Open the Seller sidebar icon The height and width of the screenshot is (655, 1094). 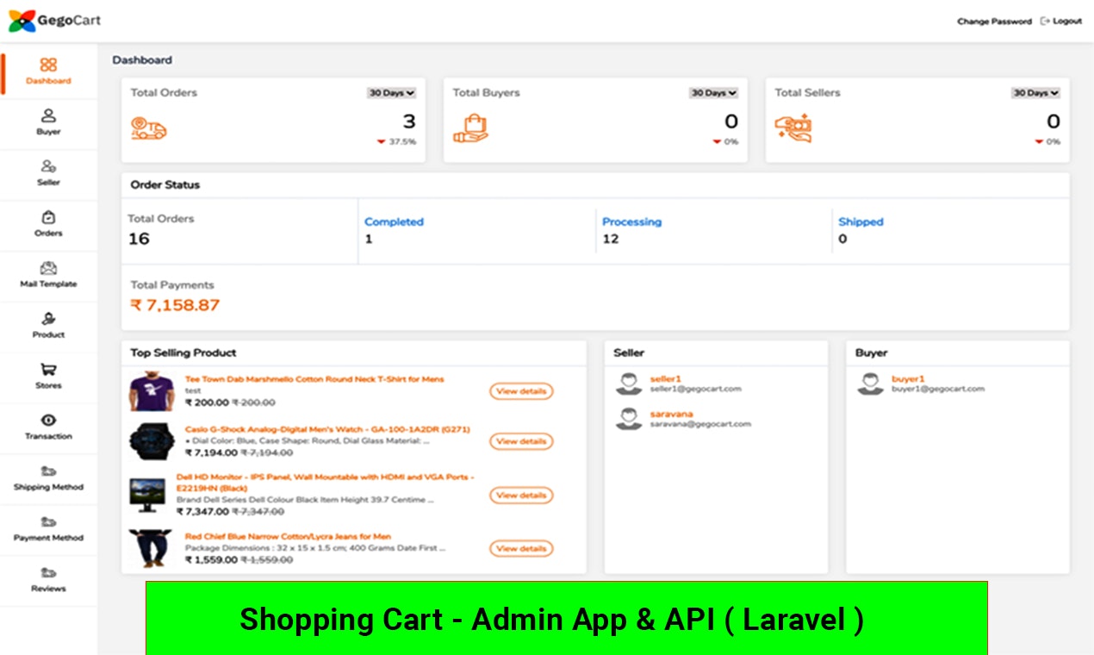pyautogui.click(x=48, y=166)
